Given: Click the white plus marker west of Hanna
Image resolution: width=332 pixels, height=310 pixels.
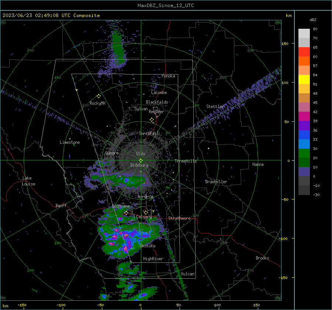Looking at the screenshot, I should click(208, 148).
